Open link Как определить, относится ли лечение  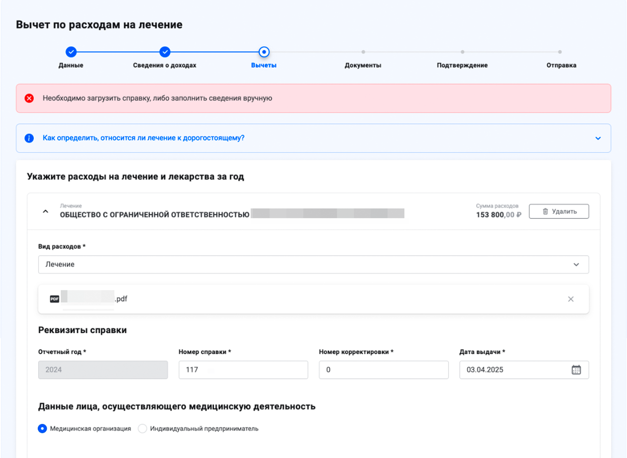[143, 138]
